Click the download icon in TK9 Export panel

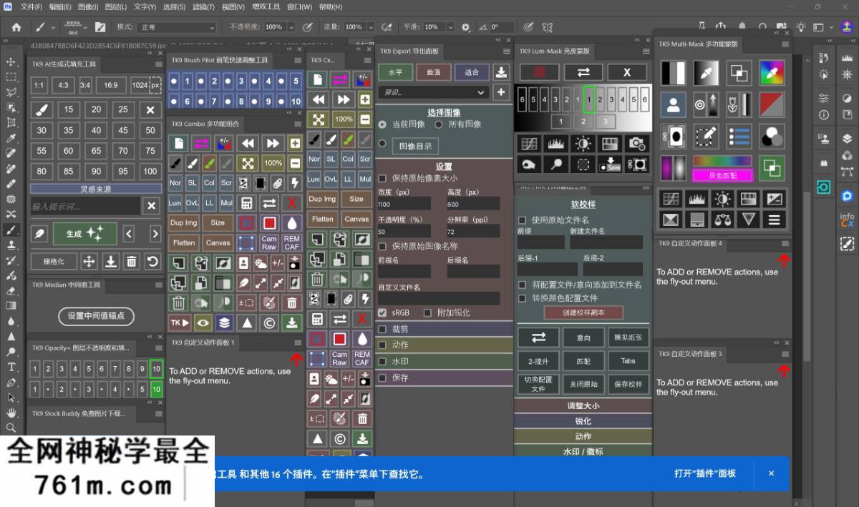point(501,72)
